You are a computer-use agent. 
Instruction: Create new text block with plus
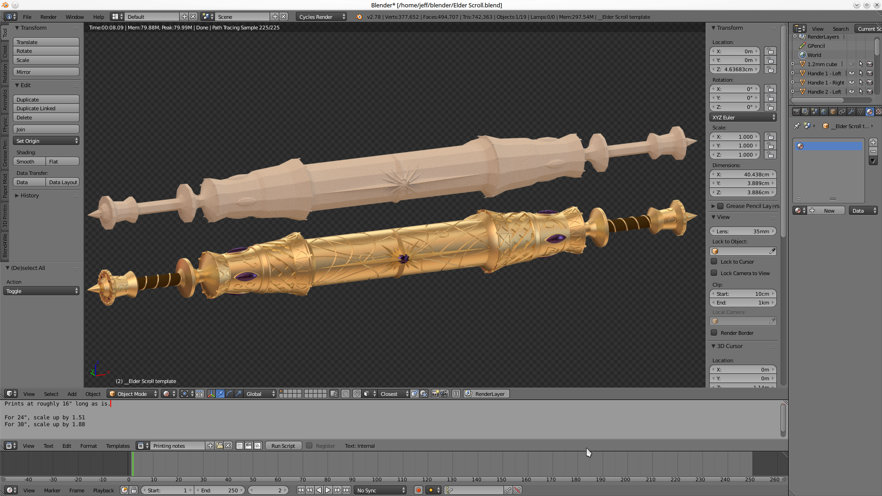(210, 445)
